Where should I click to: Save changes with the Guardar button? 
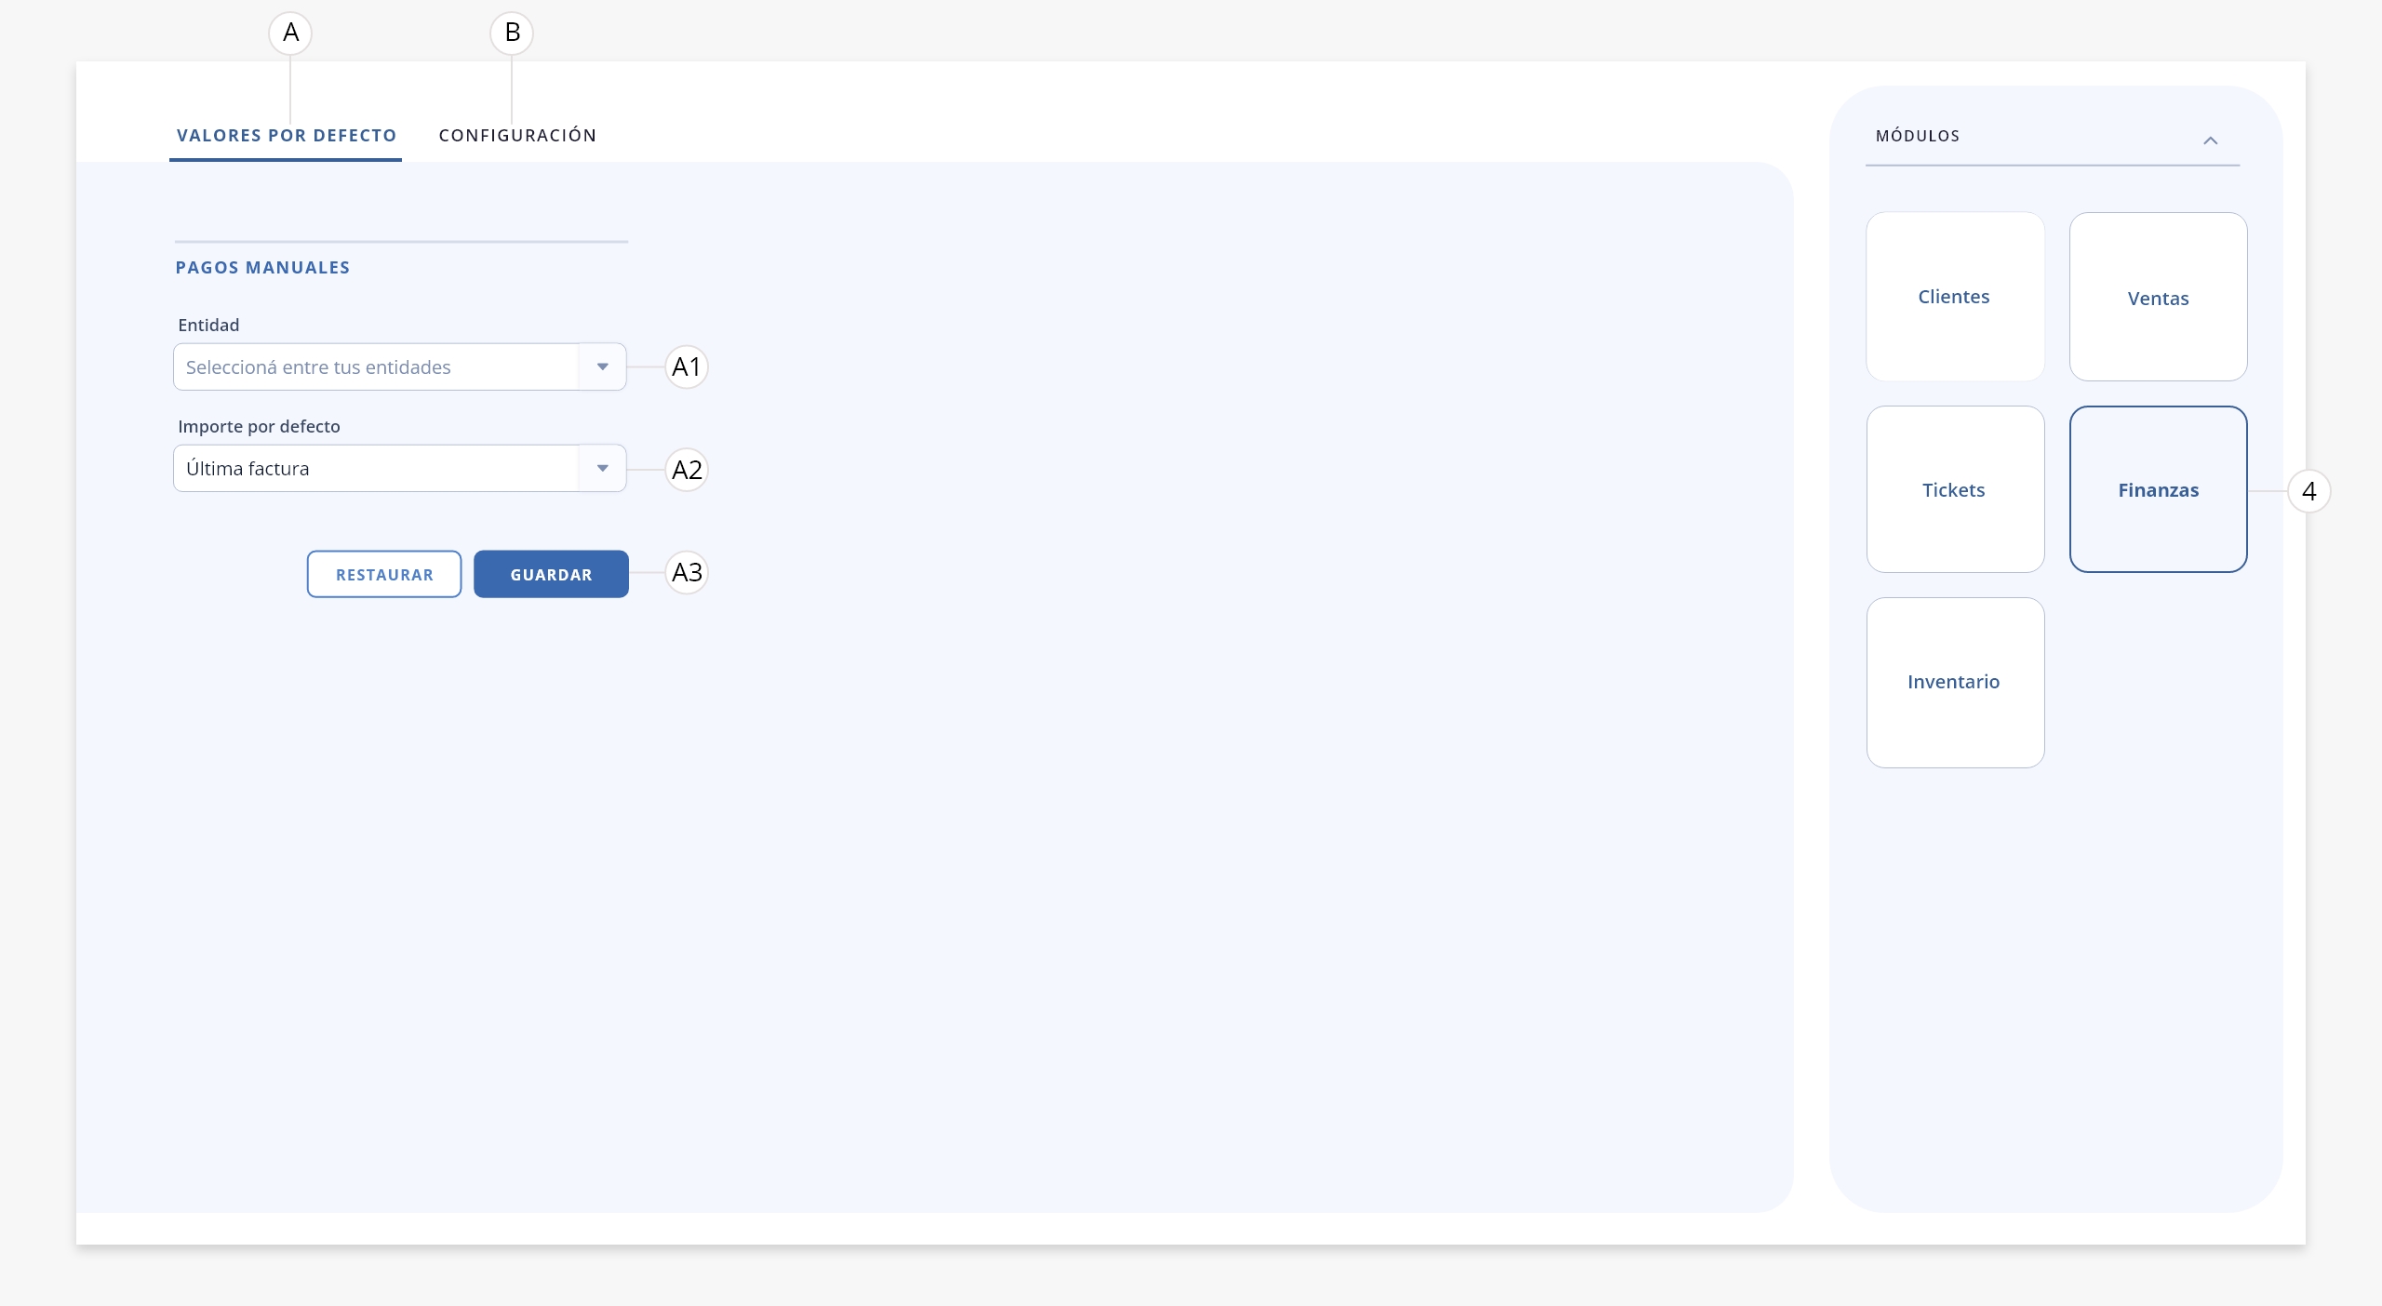(x=551, y=574)
